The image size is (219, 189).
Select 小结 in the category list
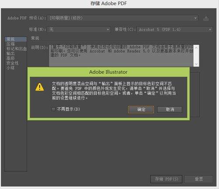[x=11, y=68]
